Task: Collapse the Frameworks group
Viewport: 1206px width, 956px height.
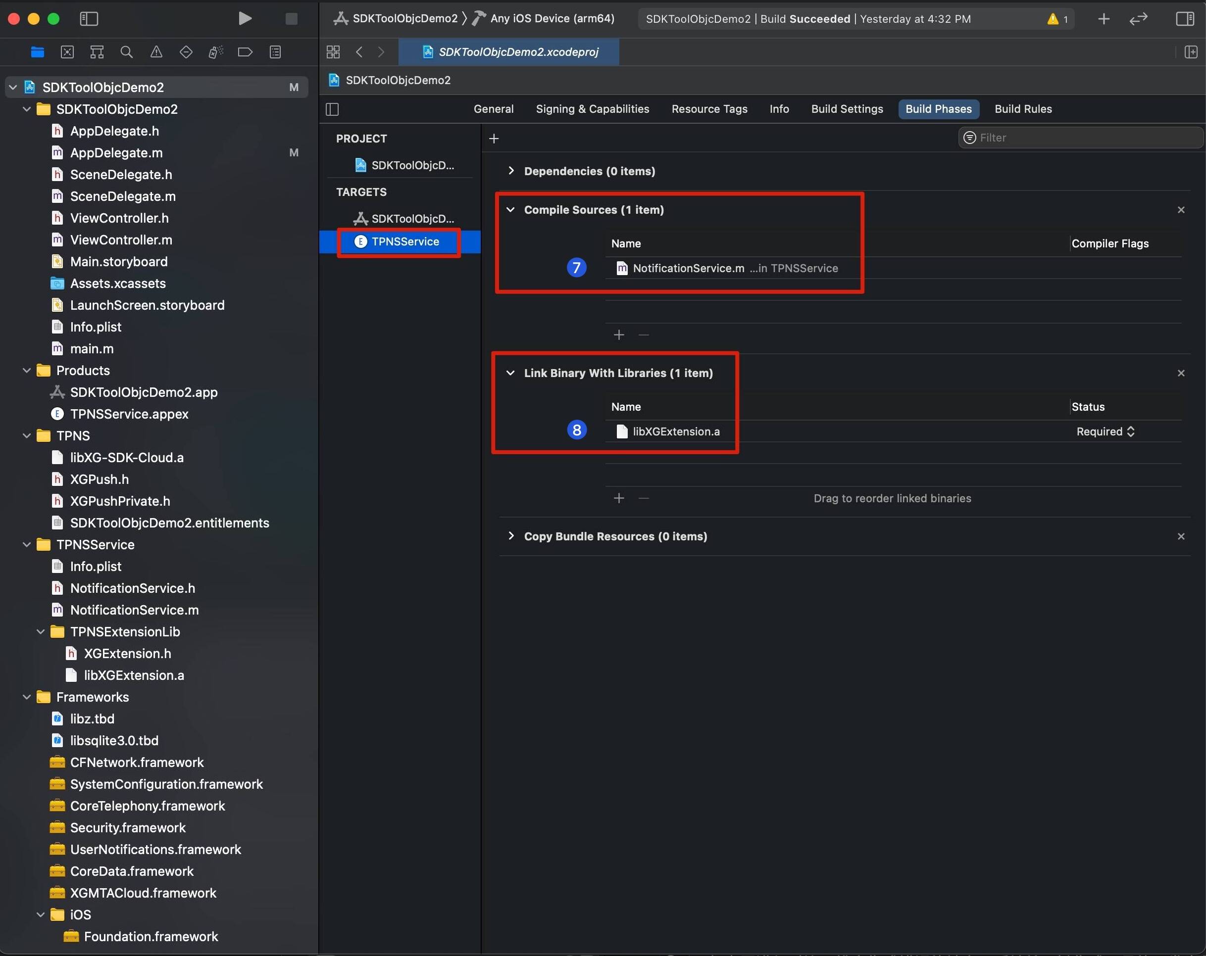Action: click(26, 697)
